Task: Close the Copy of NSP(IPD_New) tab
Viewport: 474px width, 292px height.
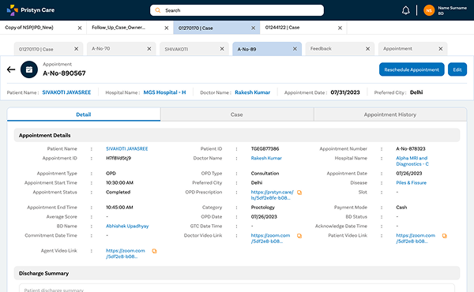Action: pyautogui.click(x=80, y=28)
